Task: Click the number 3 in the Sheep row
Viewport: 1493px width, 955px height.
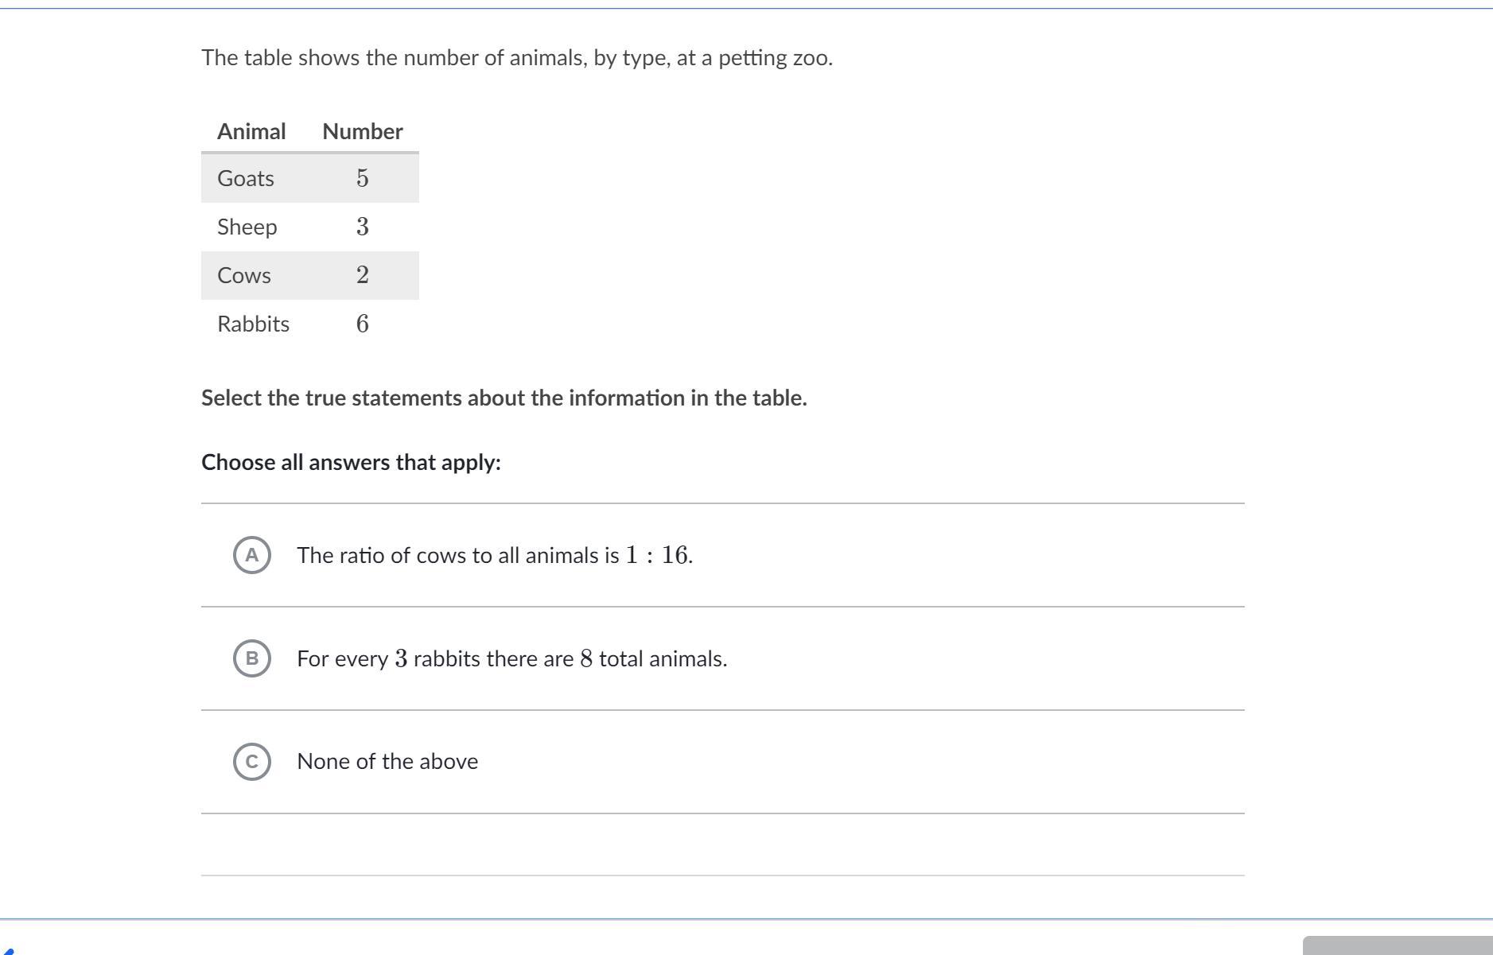Action: coord(363,227)
